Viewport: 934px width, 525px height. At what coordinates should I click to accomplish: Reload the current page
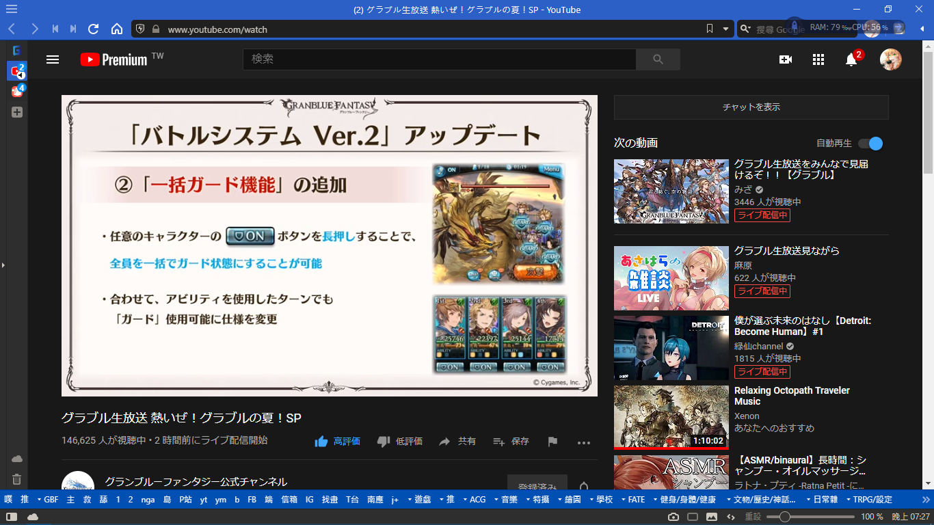point(94,29)
